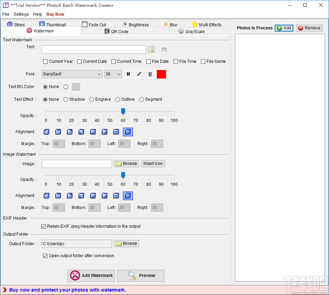Screen dimensions: 329x295
Task: Open the SansSerif font dropdown
Action: [72, 74]
